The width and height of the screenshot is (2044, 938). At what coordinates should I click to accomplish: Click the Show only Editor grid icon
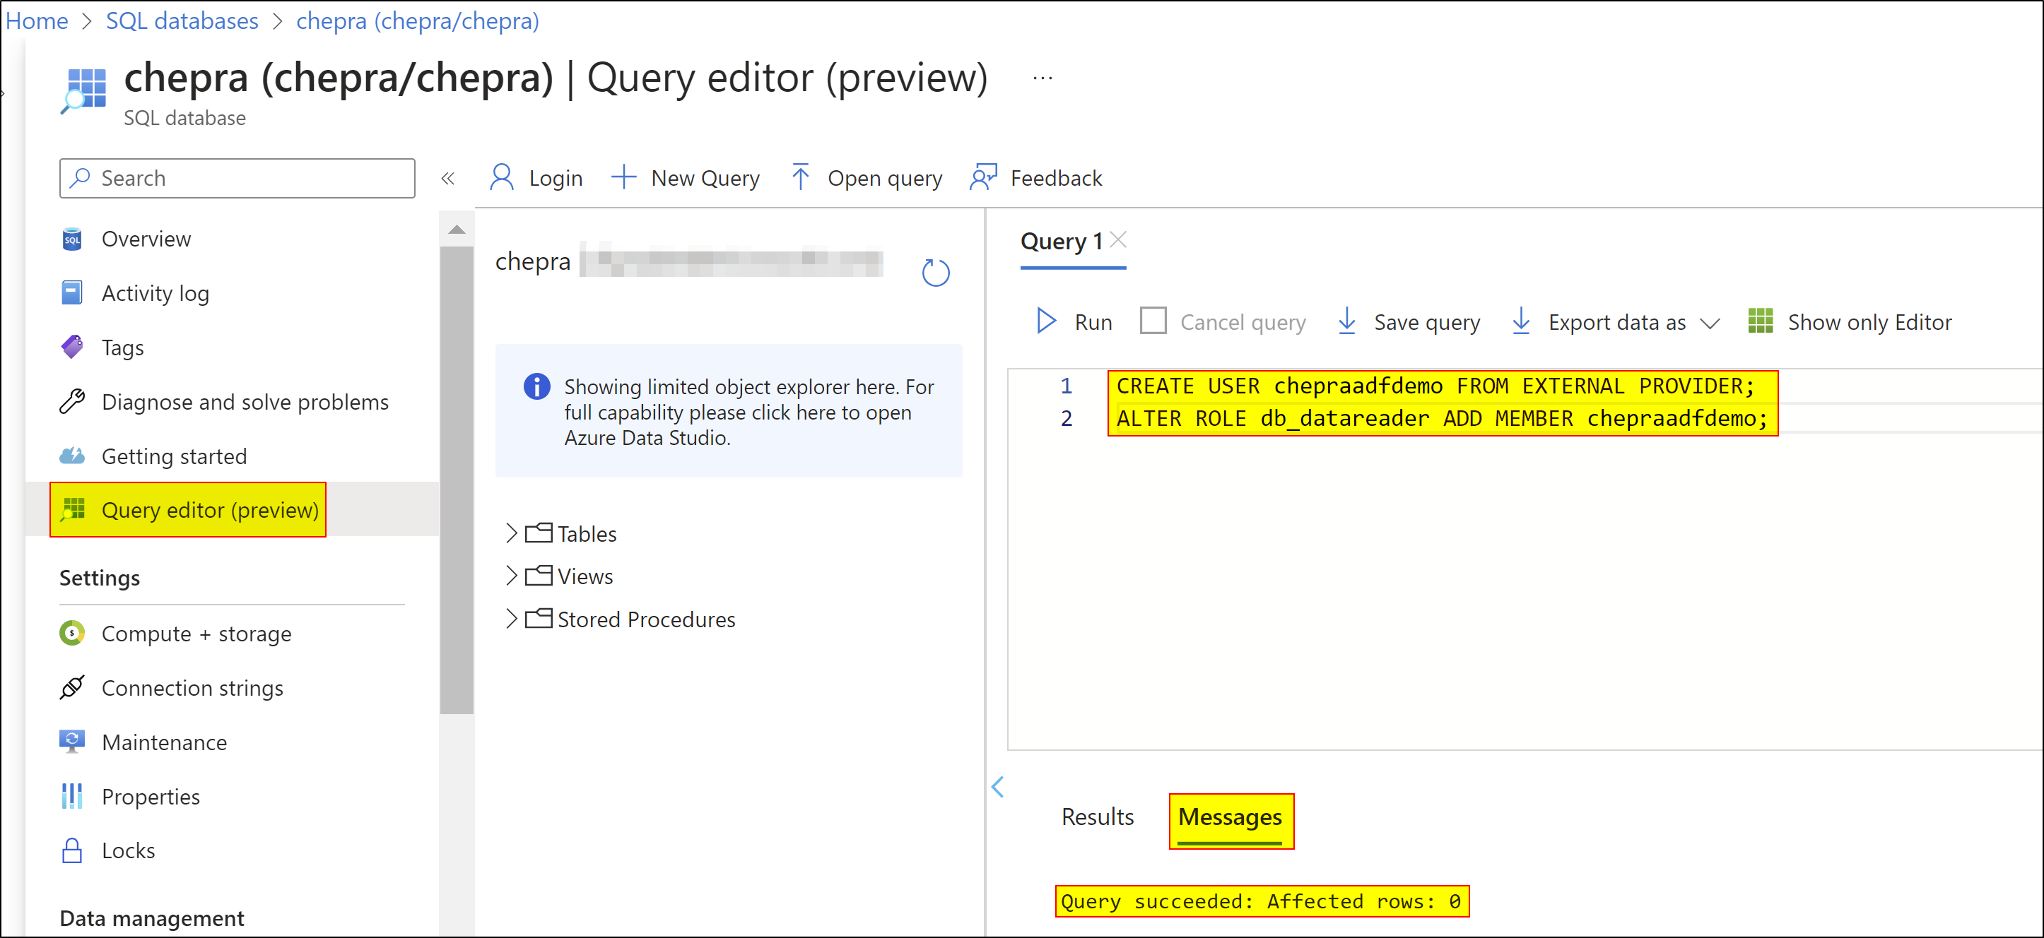pos(1759,321)
